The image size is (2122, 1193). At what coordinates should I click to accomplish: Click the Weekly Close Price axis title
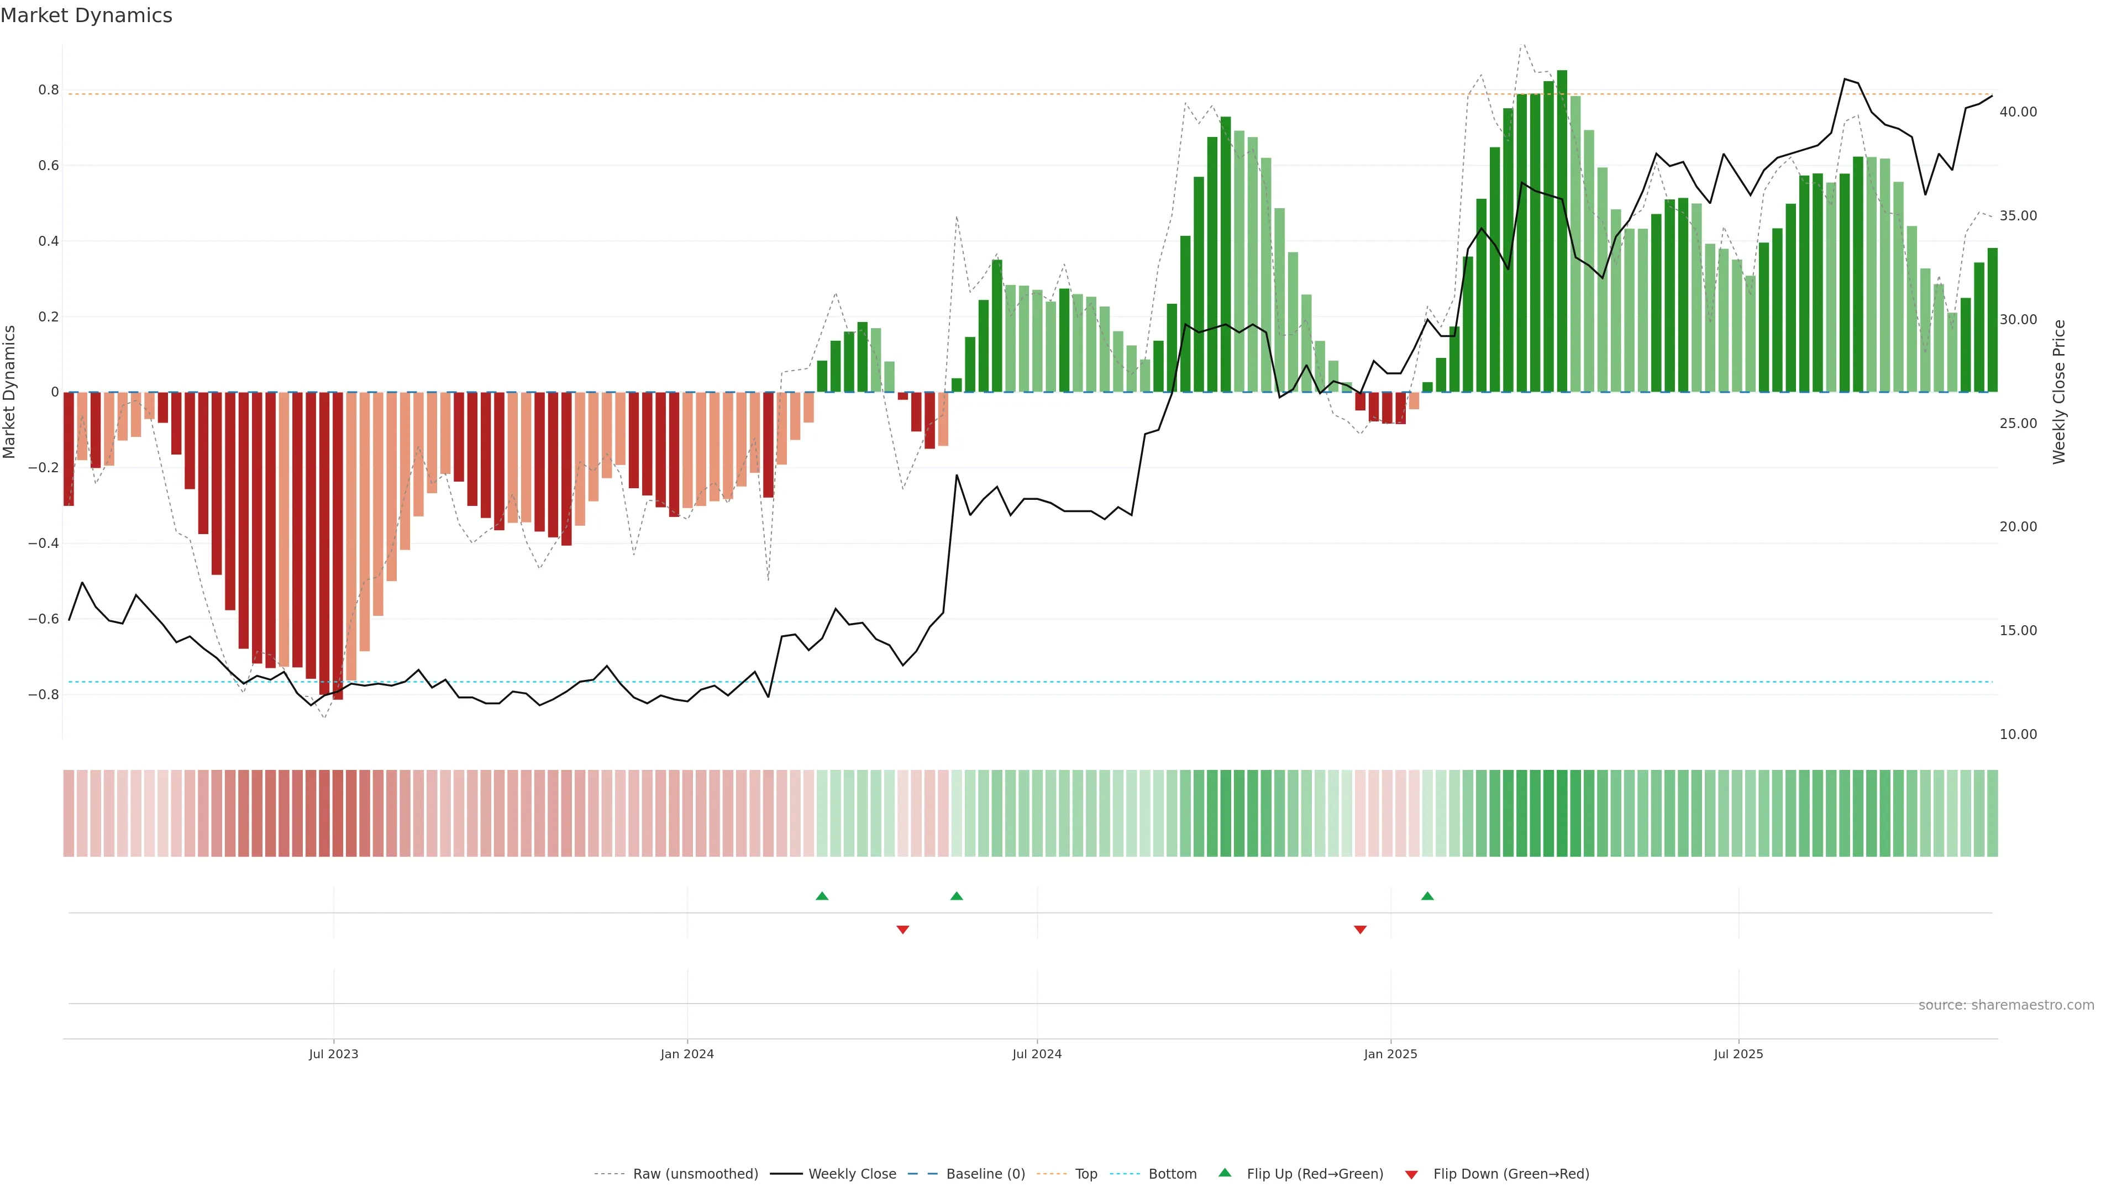pos(2058,392)
